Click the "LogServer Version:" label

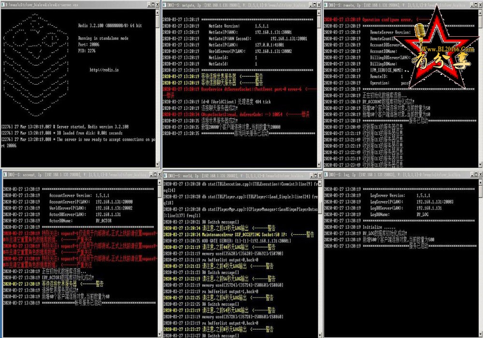(x=387, y=196)
